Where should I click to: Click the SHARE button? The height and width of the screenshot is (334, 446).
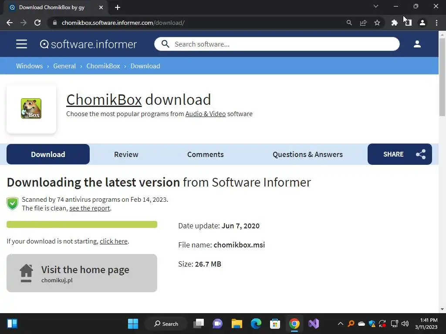point(400,154)
